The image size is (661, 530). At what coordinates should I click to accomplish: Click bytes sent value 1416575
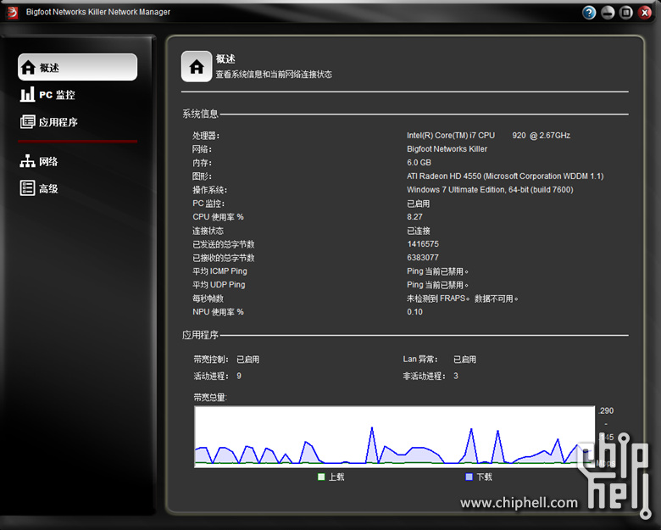pyautogui.click(x=423, y=244)
